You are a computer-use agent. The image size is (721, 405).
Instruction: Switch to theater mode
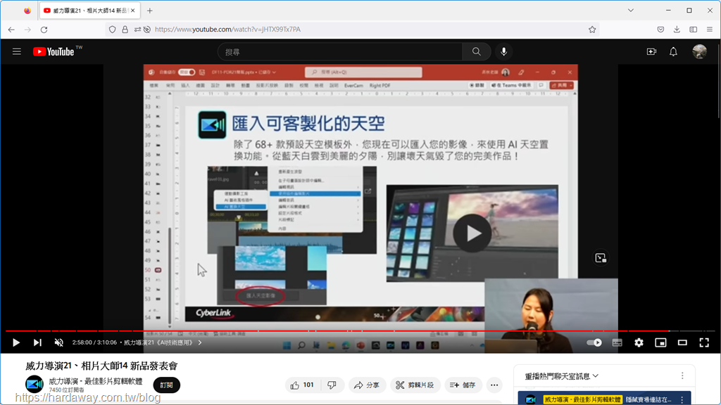[682, 342]
